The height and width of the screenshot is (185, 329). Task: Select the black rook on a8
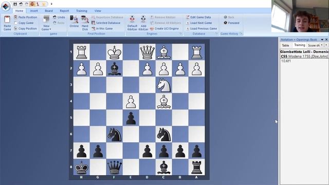196,167
